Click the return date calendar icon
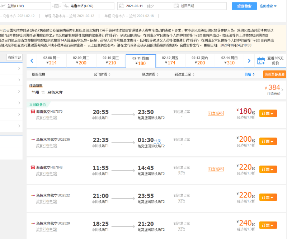 click(176, 6)
